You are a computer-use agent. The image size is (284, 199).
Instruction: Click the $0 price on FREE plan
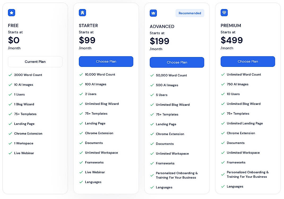coord(14,40)
